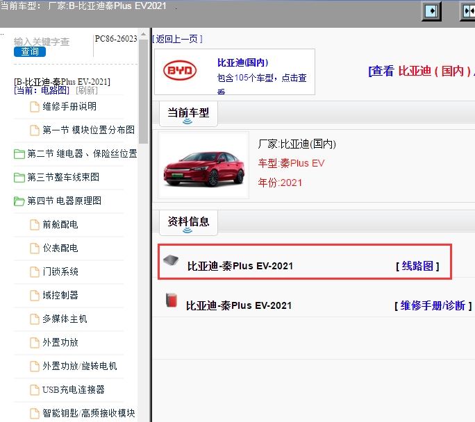Image resolution: width=475 pixels, height=422 pixels.
Task: Expand 第三节整车线束图 folder
Action: point(63,178)
